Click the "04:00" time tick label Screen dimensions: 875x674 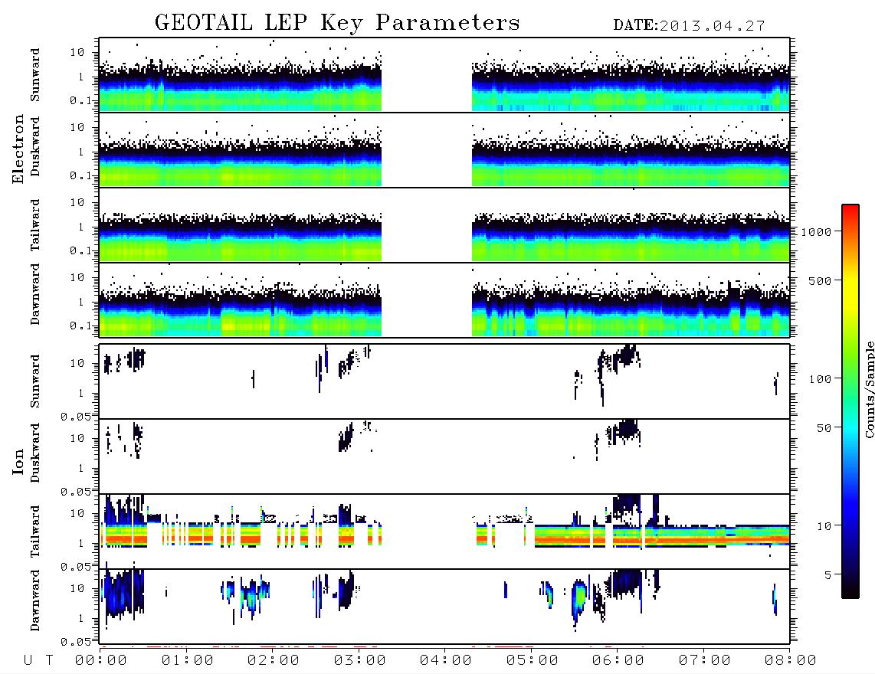(446, 661)
